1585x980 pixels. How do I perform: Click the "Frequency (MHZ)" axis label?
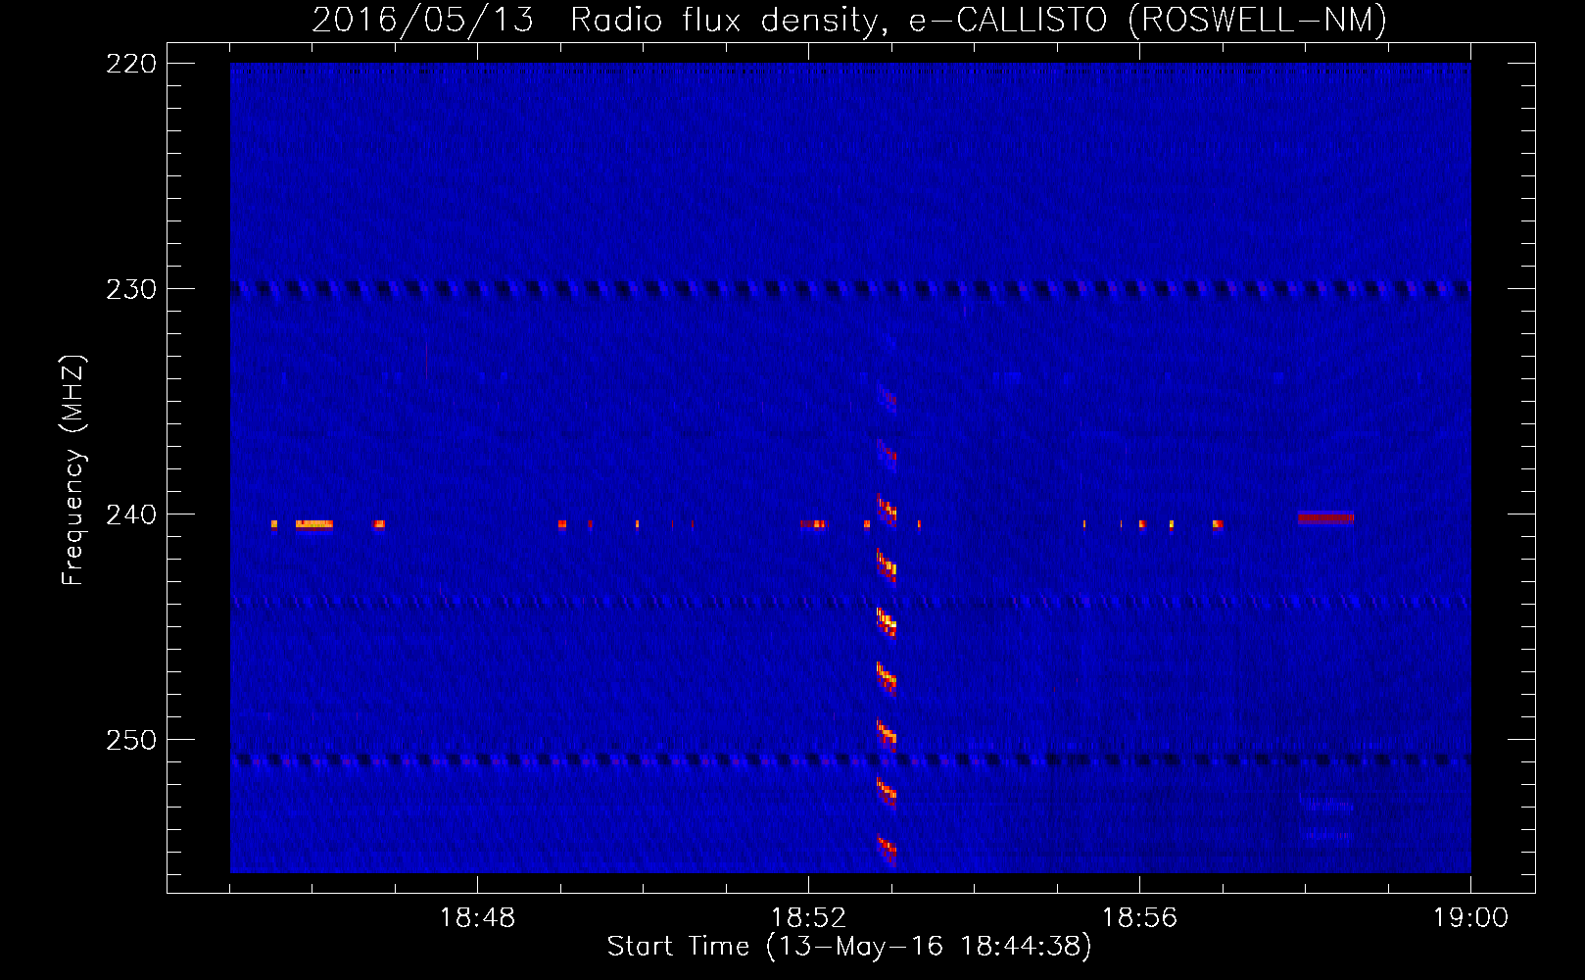[73, 470]
